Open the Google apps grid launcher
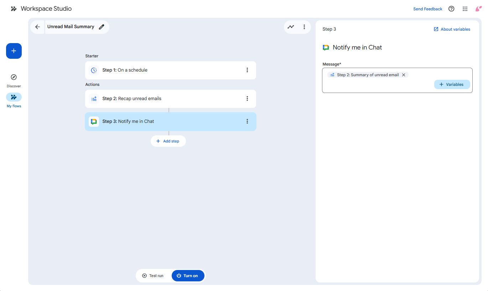The image size is (488, 291). [465, 9]
